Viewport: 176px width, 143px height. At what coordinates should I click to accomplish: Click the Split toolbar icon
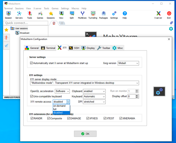[72, 15]
